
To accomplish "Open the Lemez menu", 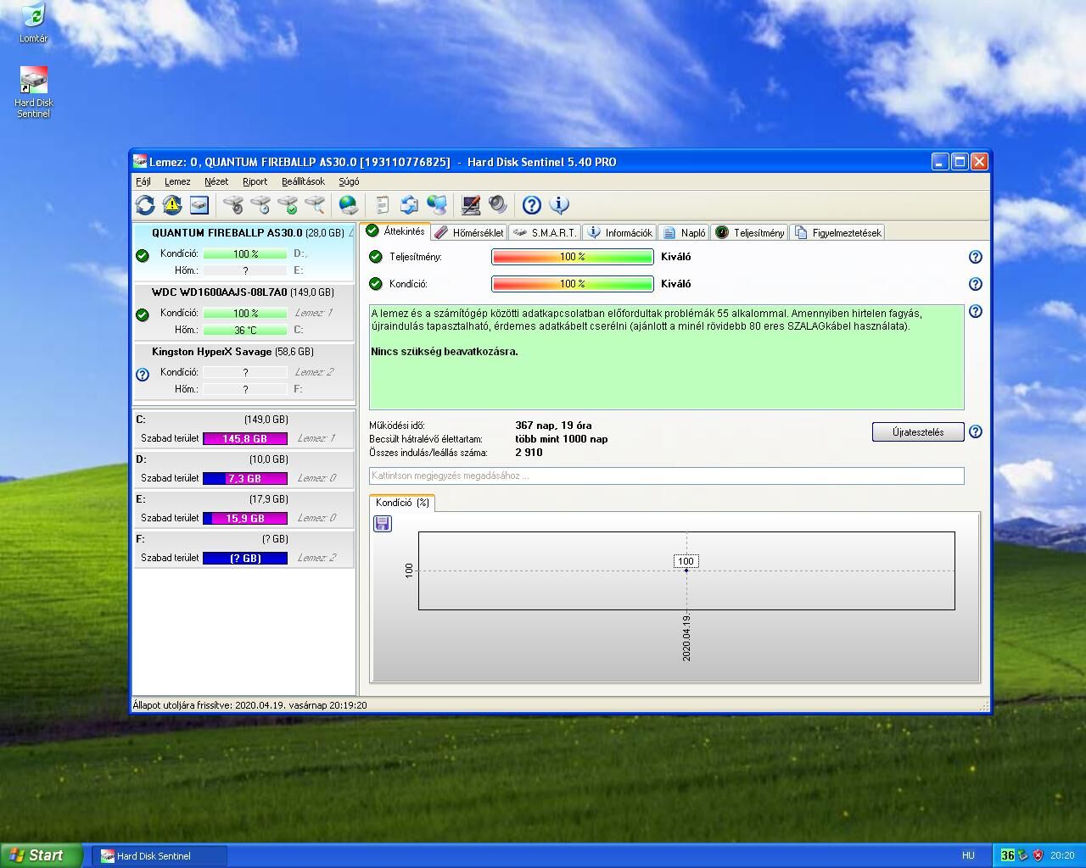I will [x=177, y=181].
